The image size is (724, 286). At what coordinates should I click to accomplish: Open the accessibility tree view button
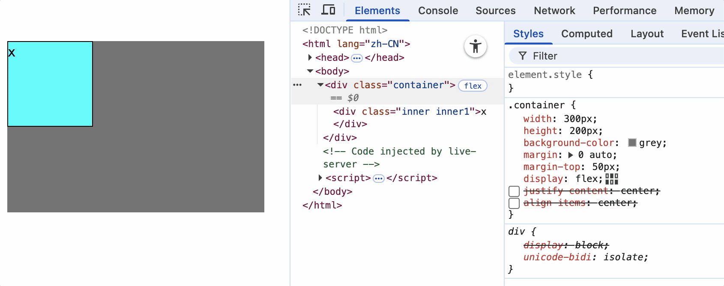point(476,46)
